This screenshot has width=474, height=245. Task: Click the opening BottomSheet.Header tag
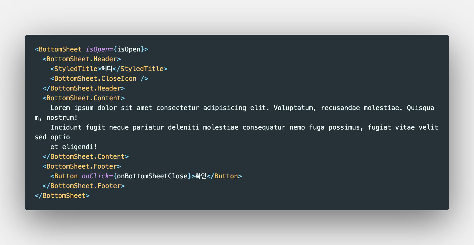point(82,59)
